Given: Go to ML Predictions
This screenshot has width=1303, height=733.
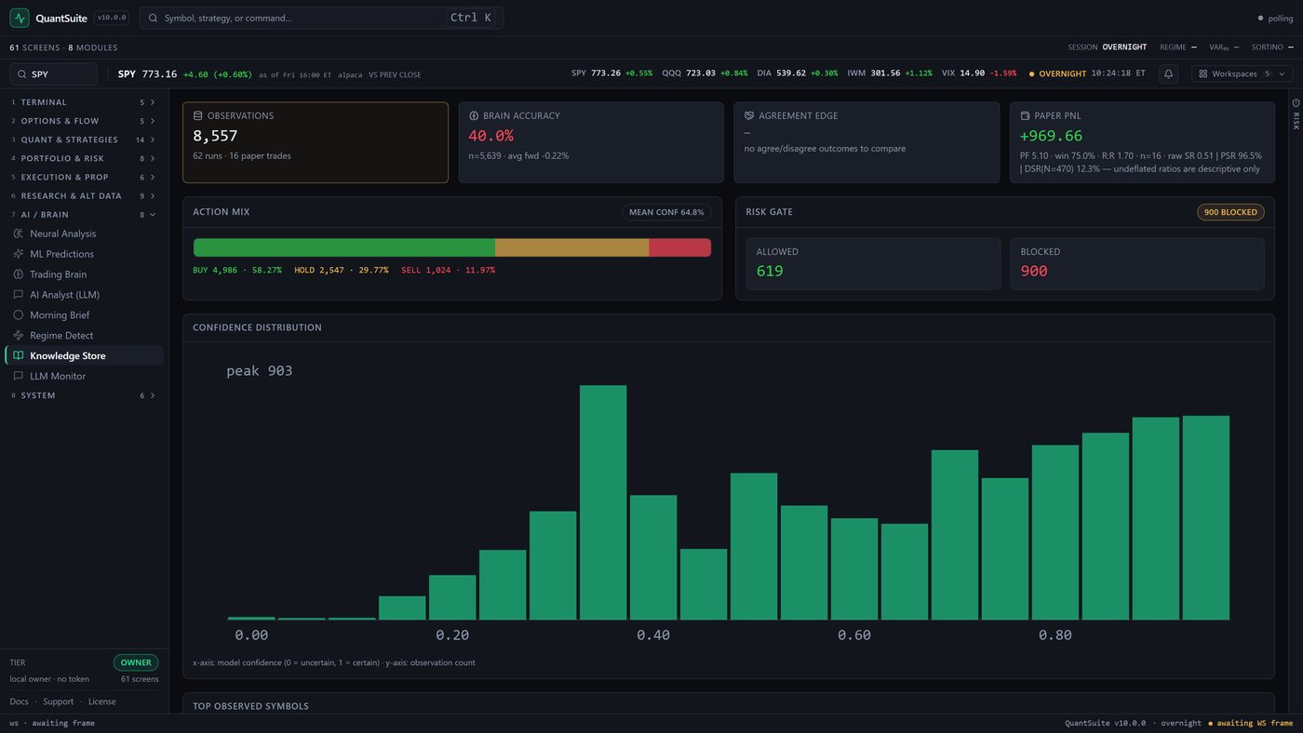Looking at the screenshot, I should [x=84, y=254].
